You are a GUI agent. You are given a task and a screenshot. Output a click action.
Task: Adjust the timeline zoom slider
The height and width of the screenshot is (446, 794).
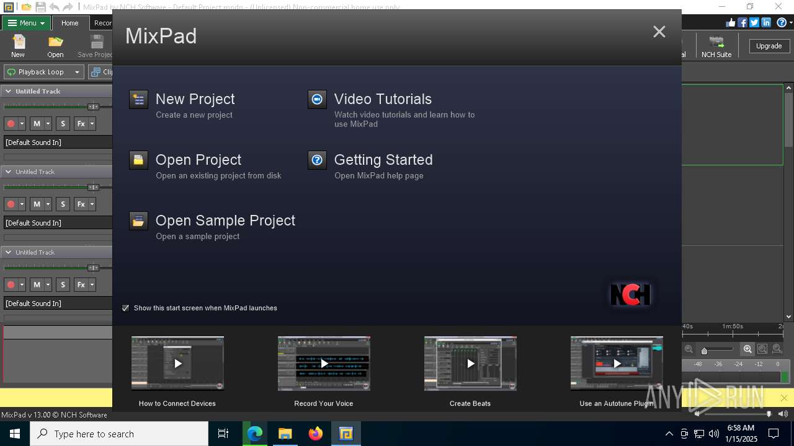(x=704, y=351)
